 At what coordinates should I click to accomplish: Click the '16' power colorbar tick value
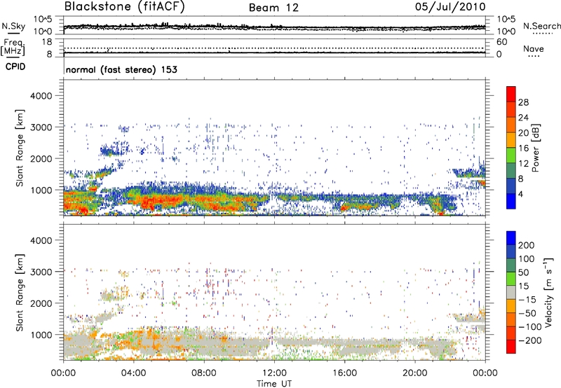click(x=523, y=148)
